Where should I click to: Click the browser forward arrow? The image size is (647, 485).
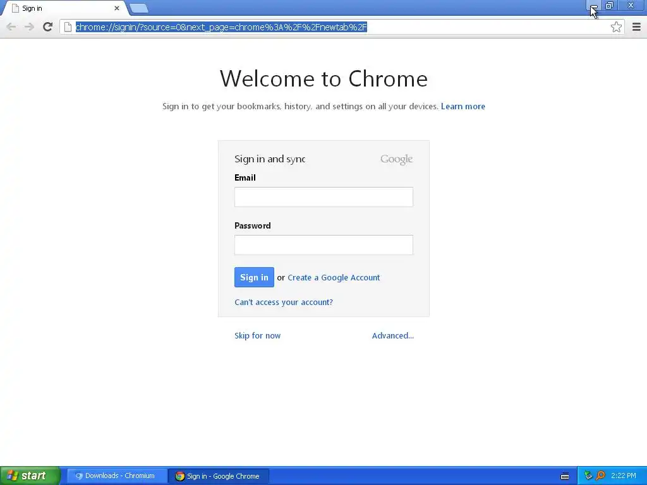coord(29,27)
